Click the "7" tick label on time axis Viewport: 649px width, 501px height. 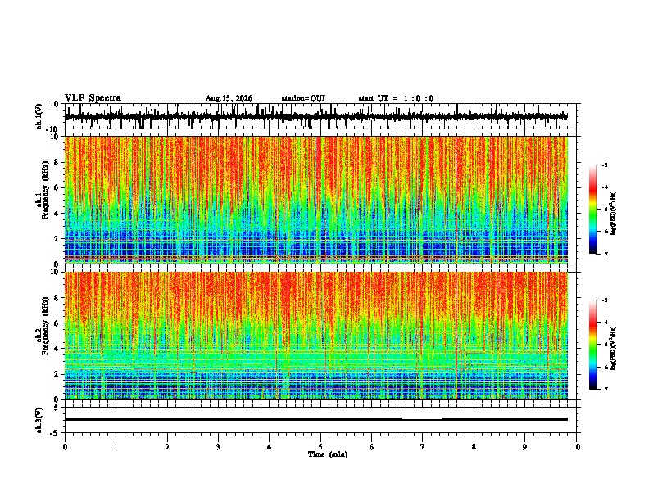click(423, 447)
